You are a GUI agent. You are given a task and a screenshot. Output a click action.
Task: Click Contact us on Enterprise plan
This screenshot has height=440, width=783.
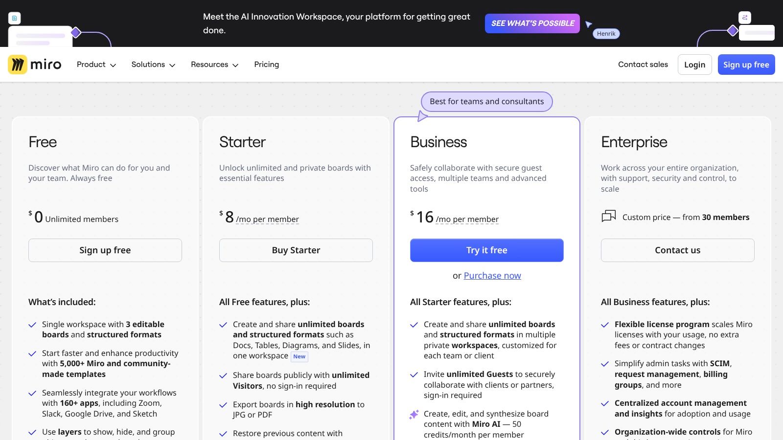coord(677,250)
